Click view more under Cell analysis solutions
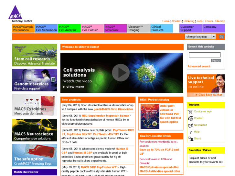 point(74,87)
